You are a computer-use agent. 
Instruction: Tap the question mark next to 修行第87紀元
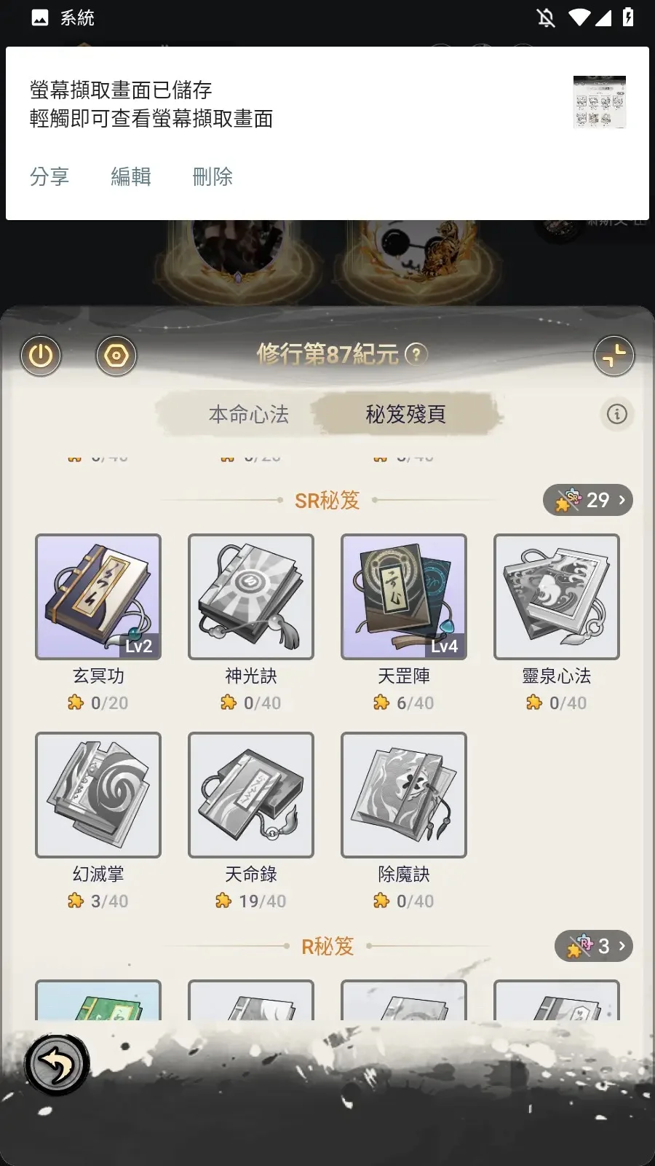416,355
